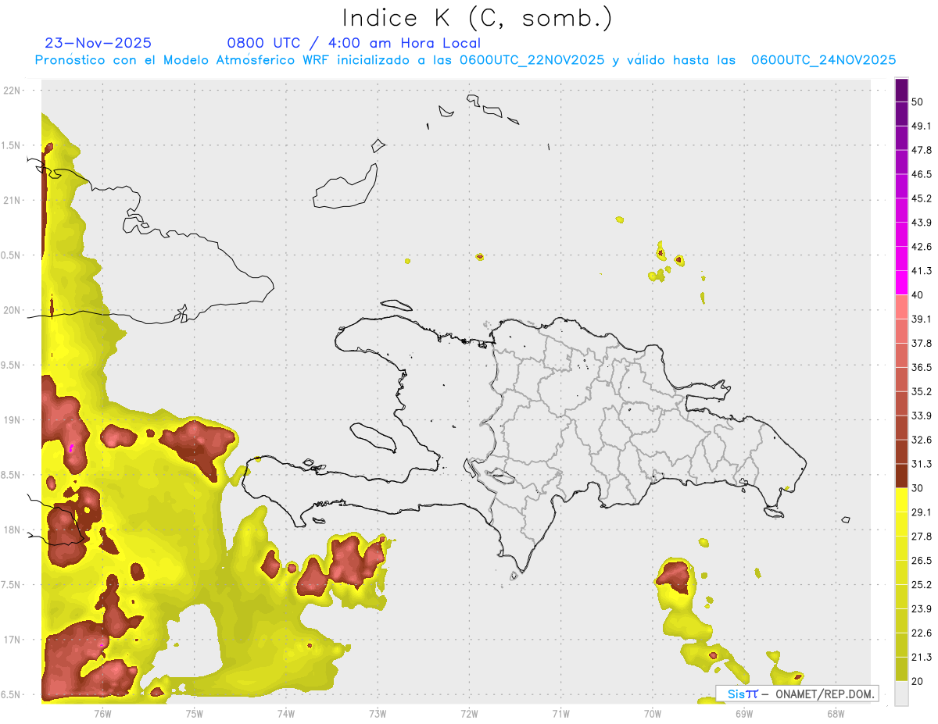Image resolution: width=938 pixels, height=724 pixels.
Task: Click the "18N" latitude axis label
Action: coord(12,530)
